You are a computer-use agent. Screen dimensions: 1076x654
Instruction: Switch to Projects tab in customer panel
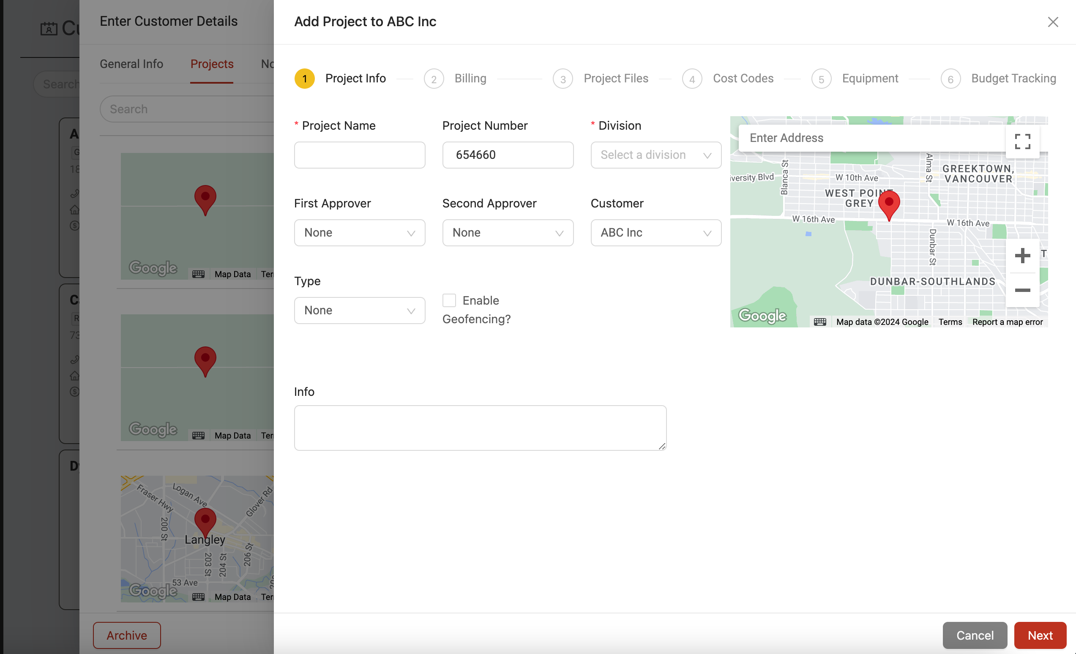click(x=212, y=64)
